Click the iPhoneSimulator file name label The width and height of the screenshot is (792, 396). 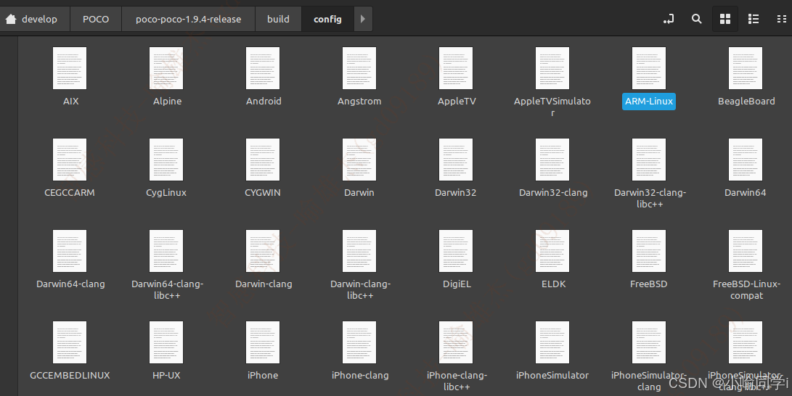point(552,375)
